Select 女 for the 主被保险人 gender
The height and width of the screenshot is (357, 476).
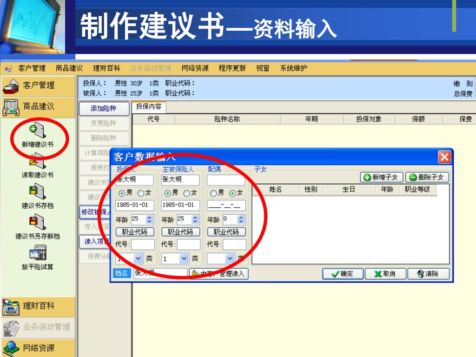click(187, 193)
